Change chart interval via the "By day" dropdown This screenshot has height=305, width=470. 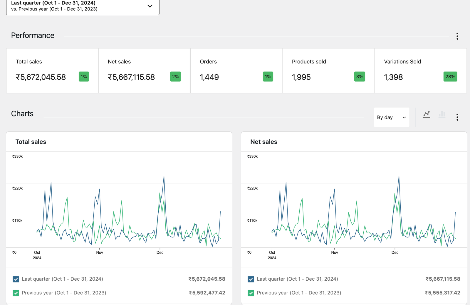click(x=391, y=117)
